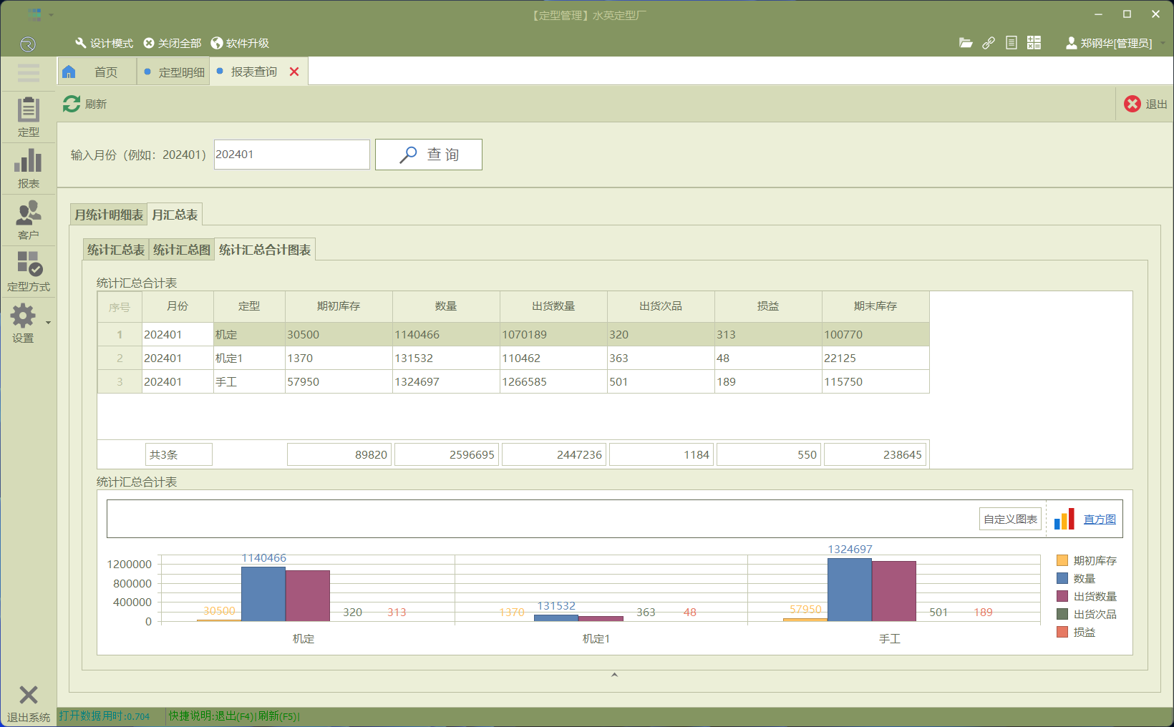Click the 损益 column header

click(x=768, y=306)
